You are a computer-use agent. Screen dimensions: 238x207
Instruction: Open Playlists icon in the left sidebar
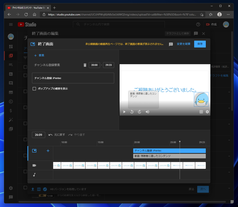(11, 65)
